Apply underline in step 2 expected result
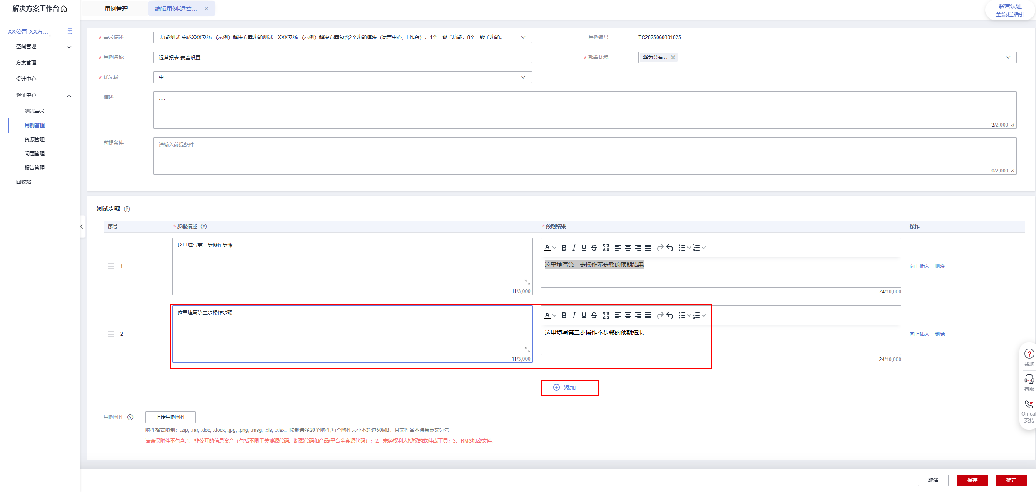This screenshot has width=1036, height=492. tap(584, 315)
